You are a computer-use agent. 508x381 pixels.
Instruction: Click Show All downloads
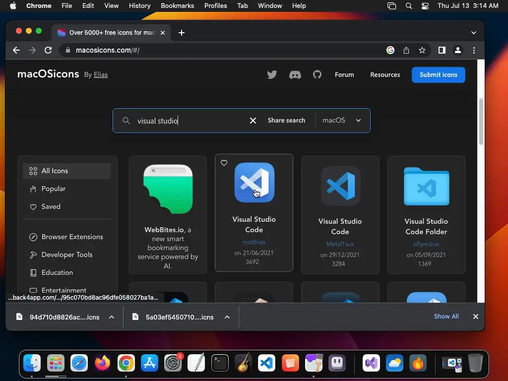tap(446, 317)
